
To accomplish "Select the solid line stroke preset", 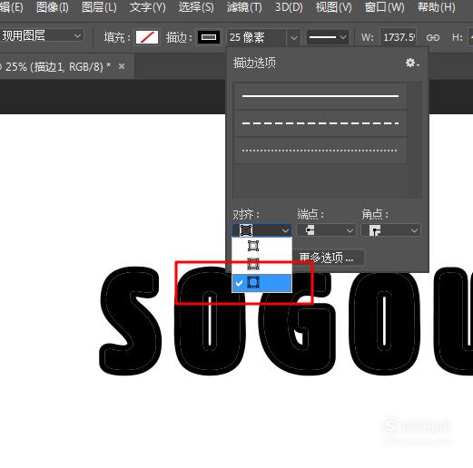I will click(320, 96).
